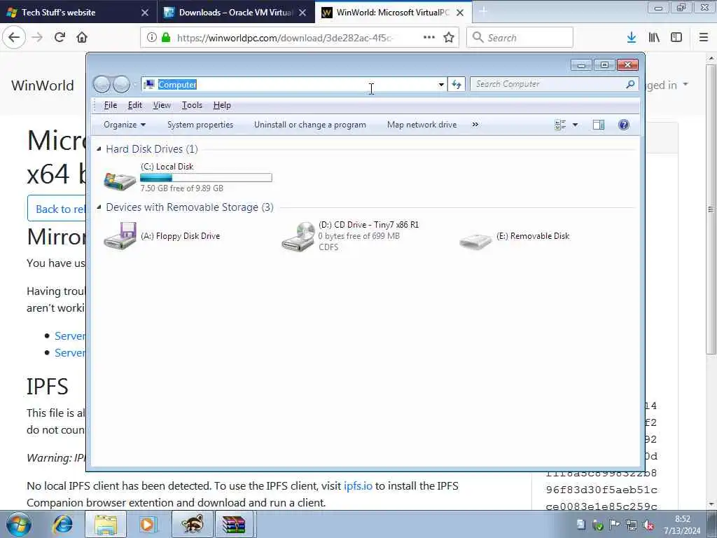Click the Back to releases button on webpage
Screen dimensions: 717x538
tap(57, 209)
